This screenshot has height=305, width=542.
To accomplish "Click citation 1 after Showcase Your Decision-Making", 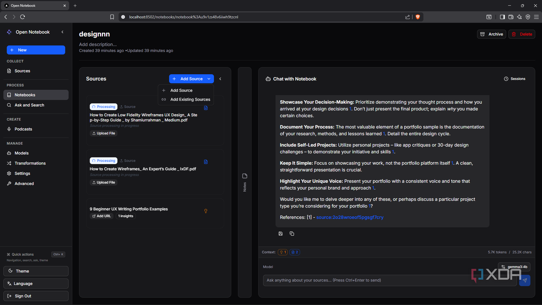I will pos(350,109).
